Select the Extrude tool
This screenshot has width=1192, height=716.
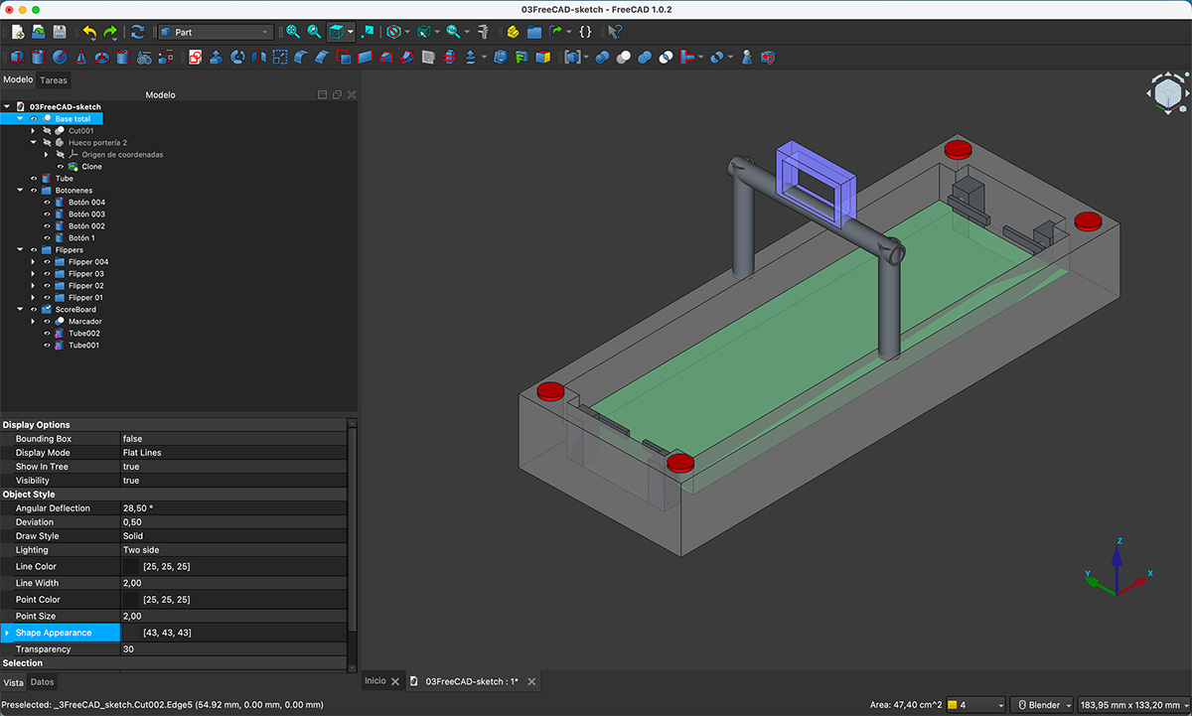click(215, 57)
